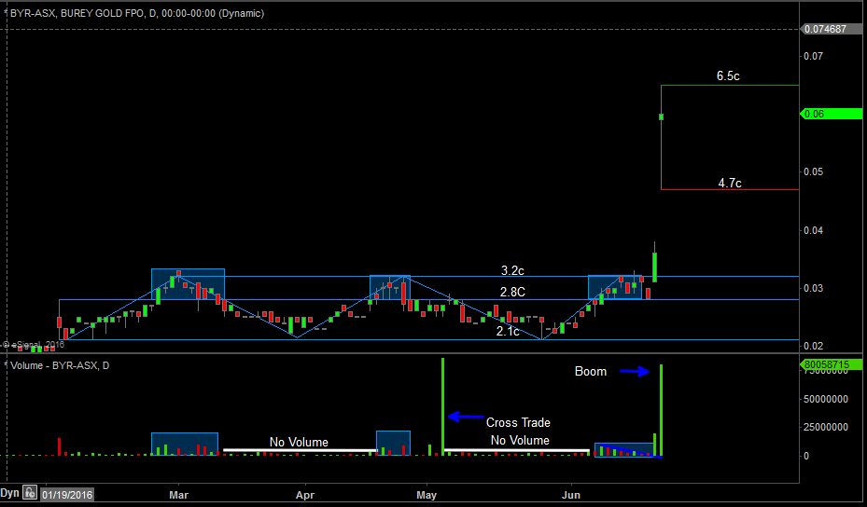Click the tall May cross-trade volume bar
The image size is (867, 507).
click(x=443, y=406)
